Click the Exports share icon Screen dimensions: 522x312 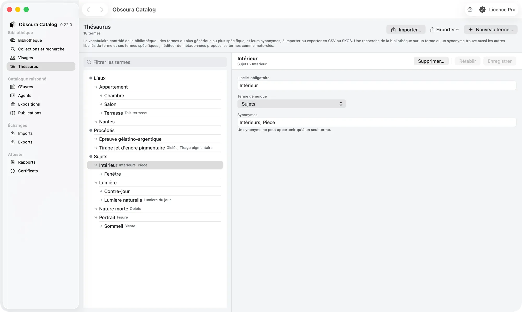(x=13, y=142)
